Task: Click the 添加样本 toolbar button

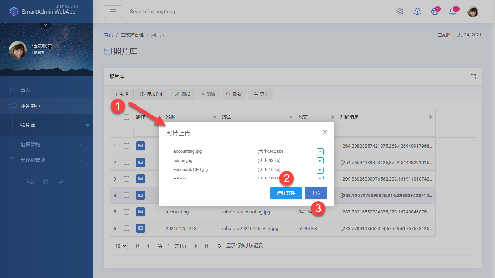Action: (x=152, y=94)
